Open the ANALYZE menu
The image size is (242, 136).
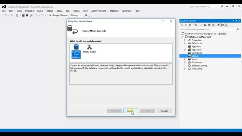point(114,11)
